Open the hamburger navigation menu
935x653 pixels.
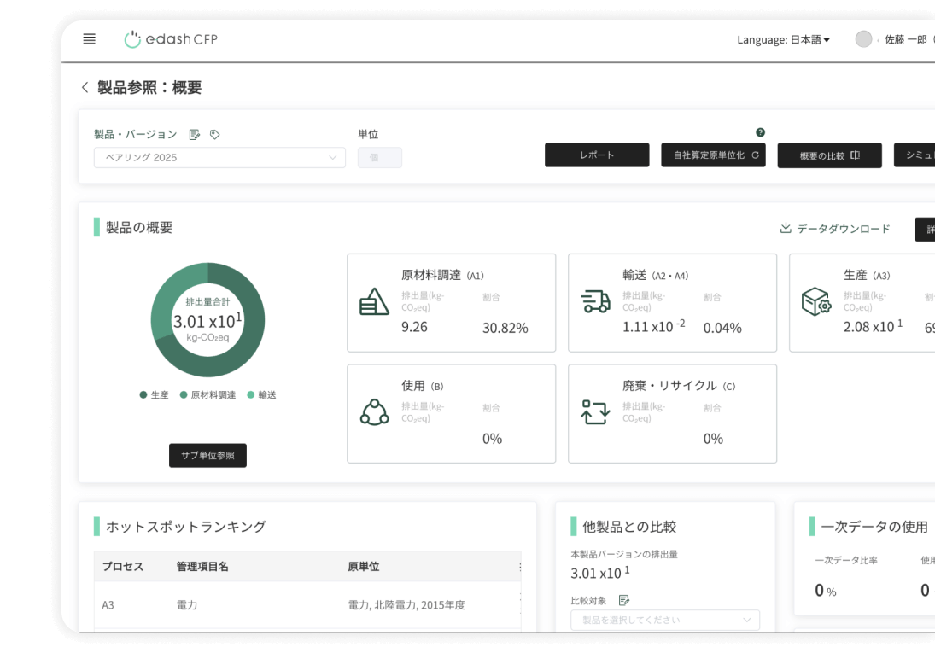click(89, 39)
